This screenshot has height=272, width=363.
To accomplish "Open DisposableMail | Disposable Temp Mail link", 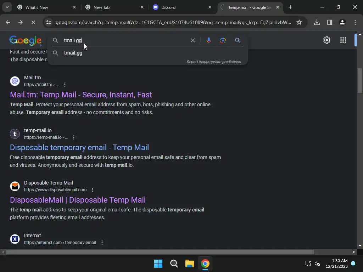I will pos(78,200).
